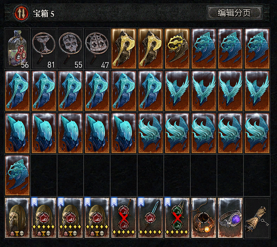Select the starred hooded helm beside the crossed red gems
The width and height of the screenshot is (277, 247).
(x=97, y=218)
